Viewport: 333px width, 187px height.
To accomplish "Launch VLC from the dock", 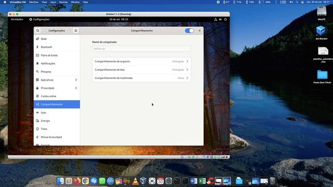I will 135,181.
